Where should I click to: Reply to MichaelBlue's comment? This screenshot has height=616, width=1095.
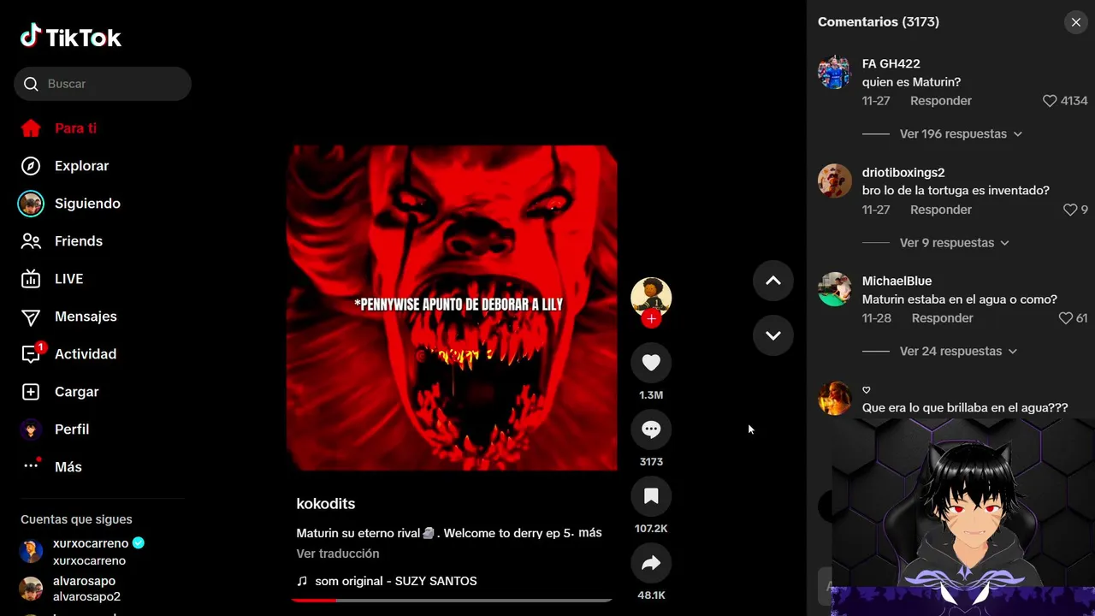pyautogui.click(x=943, y=318)
